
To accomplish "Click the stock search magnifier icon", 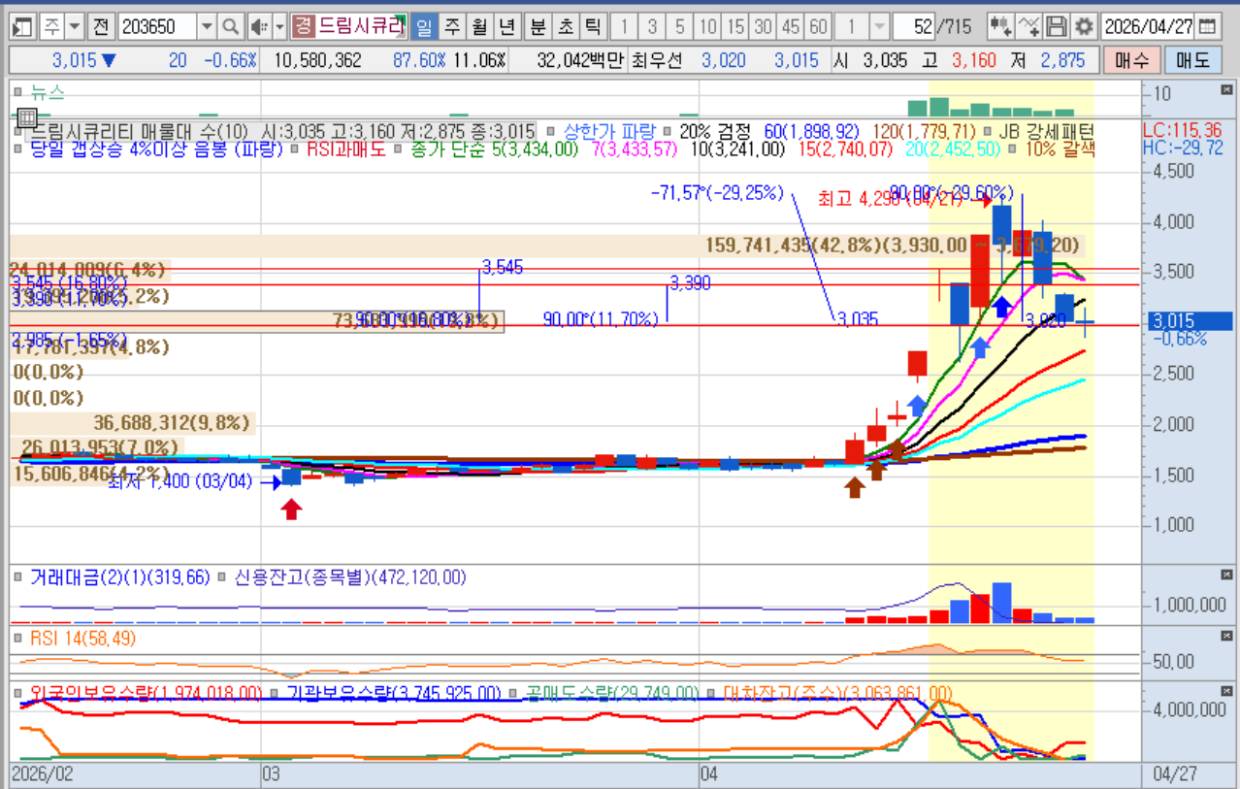I will [x=231, y=26].
